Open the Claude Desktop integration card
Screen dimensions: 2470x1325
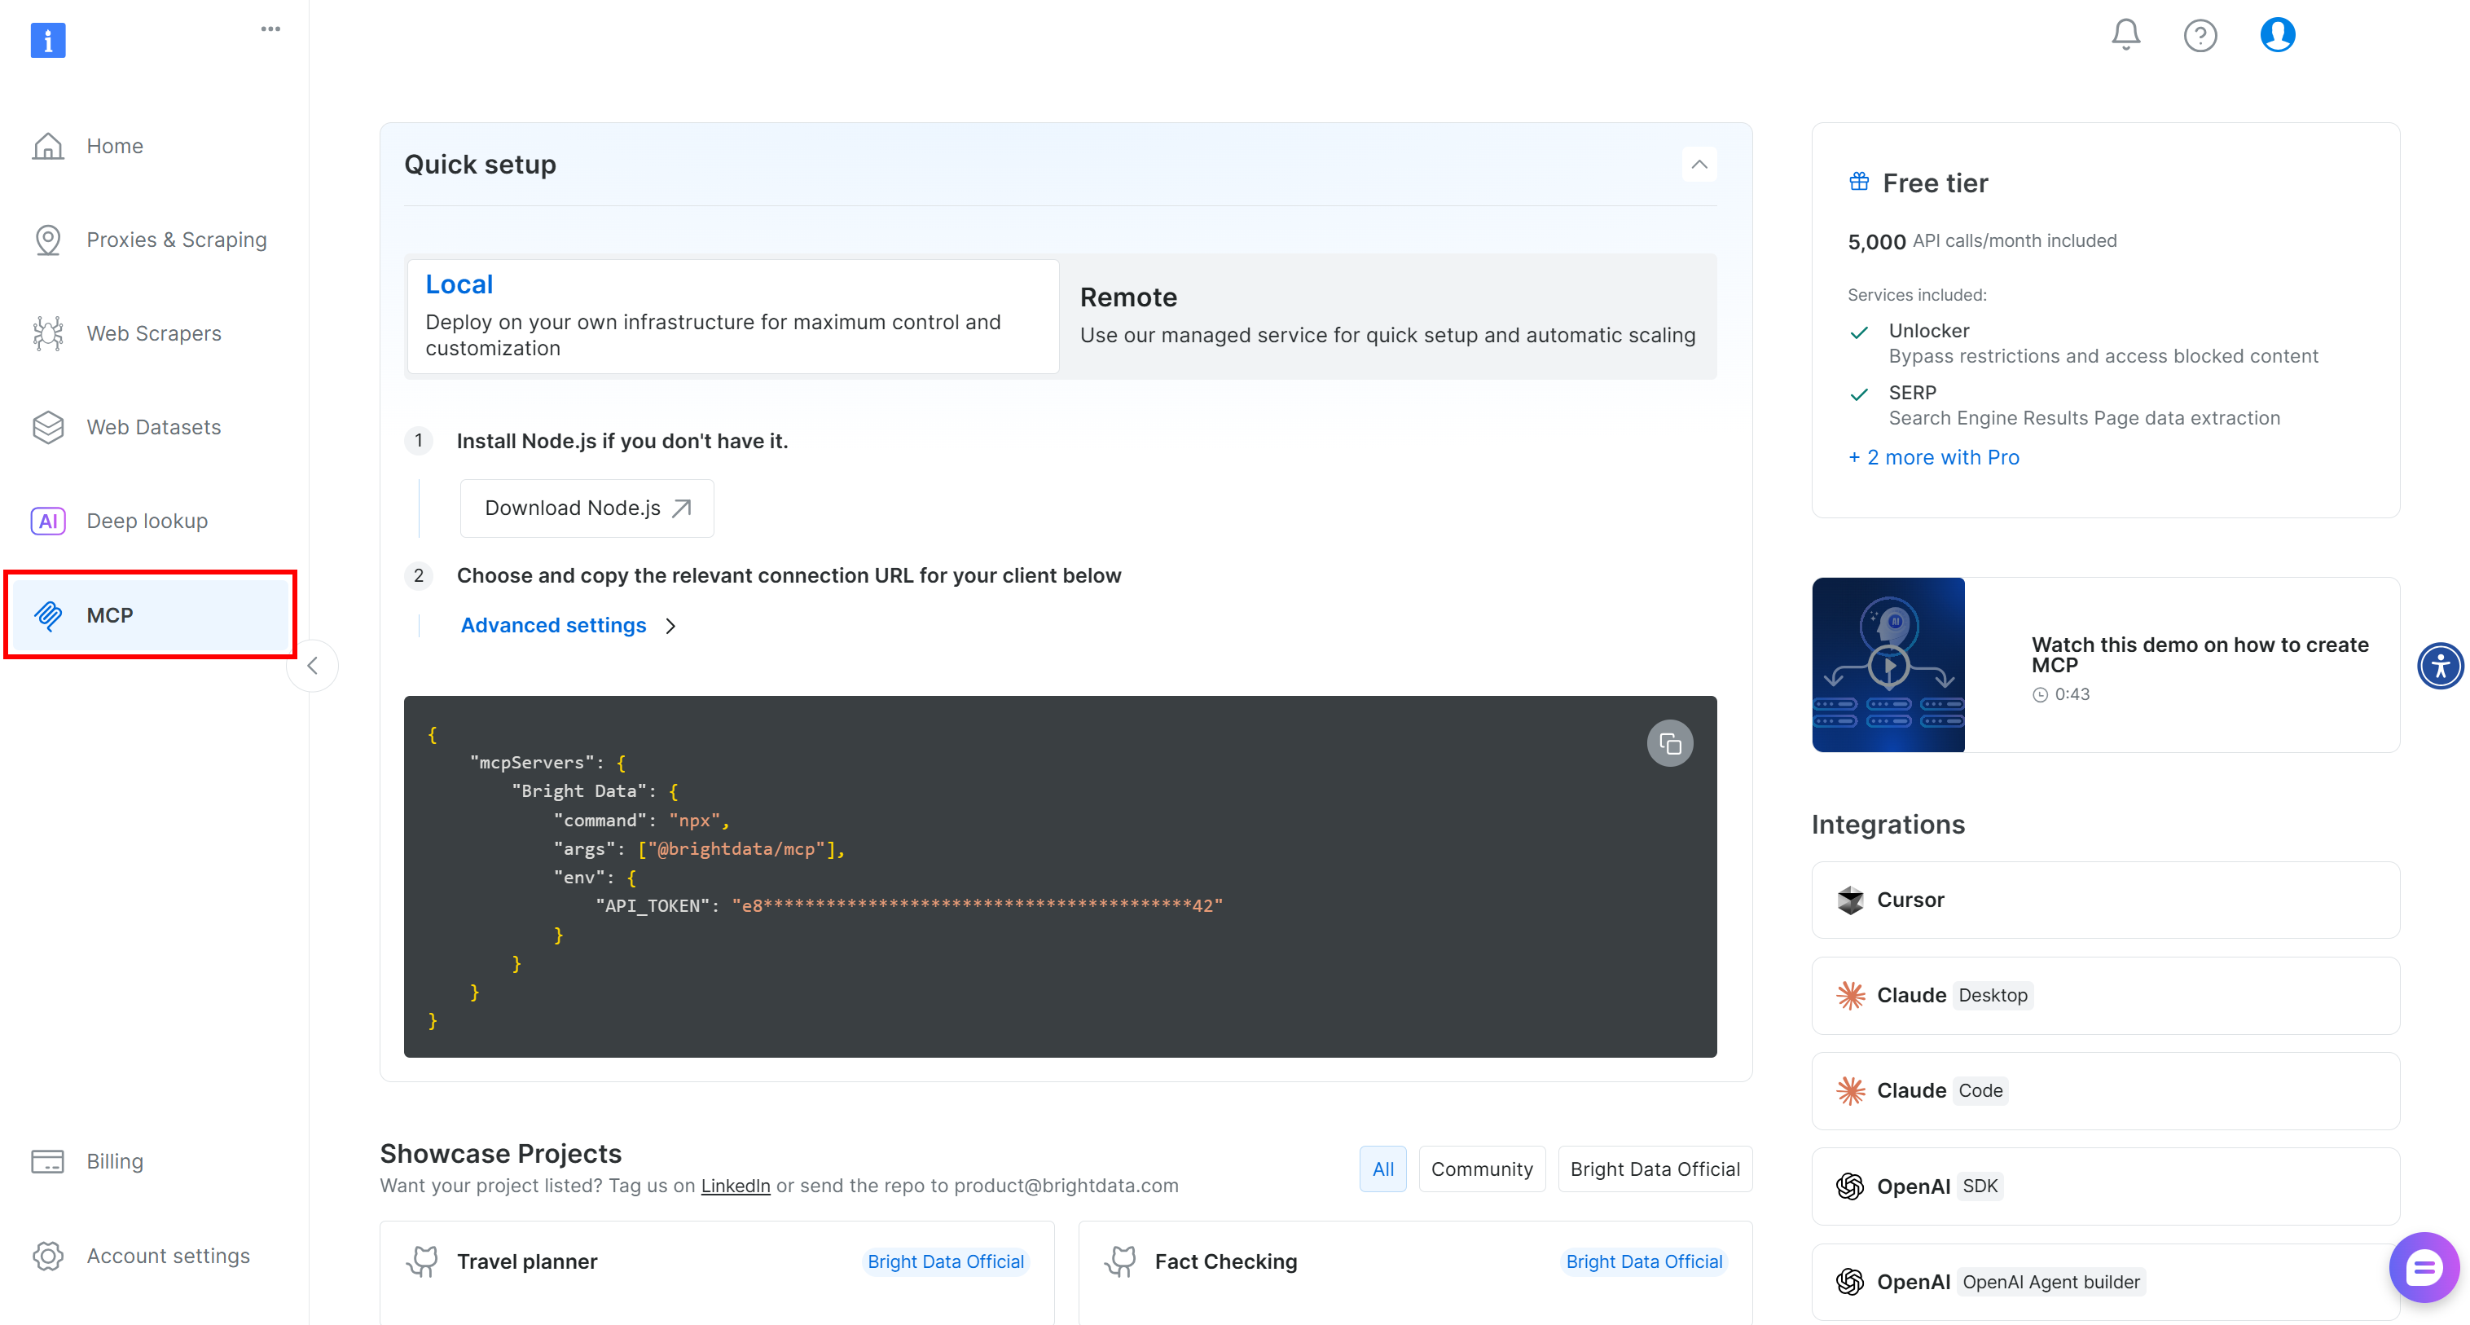pos(2105,995)
